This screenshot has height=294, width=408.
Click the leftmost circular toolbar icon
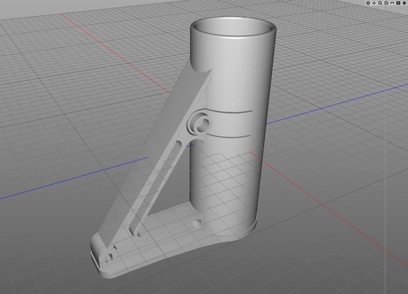(368, 3)
